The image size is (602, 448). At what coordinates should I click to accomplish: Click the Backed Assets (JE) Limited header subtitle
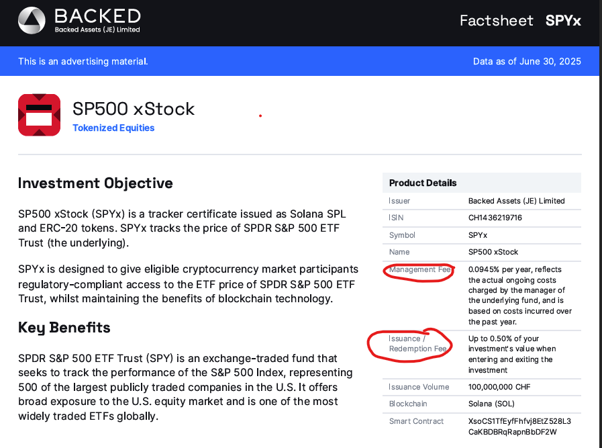click(97, 30)
